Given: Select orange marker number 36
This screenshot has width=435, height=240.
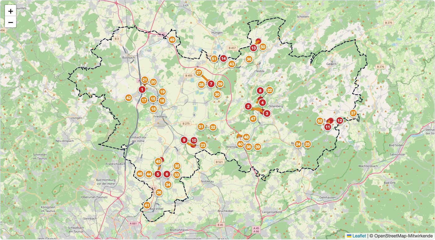Looking at the screenshot, I should click(x=249, y=59).
